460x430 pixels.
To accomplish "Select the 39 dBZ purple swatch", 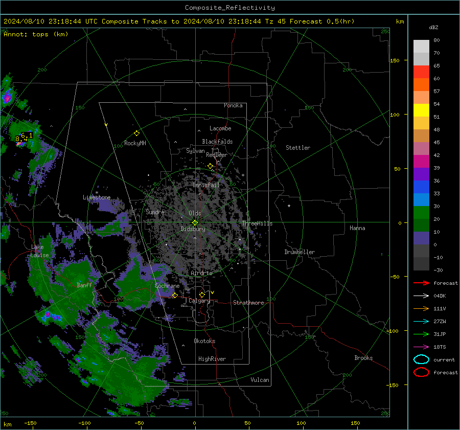I will tap(421, 174).
